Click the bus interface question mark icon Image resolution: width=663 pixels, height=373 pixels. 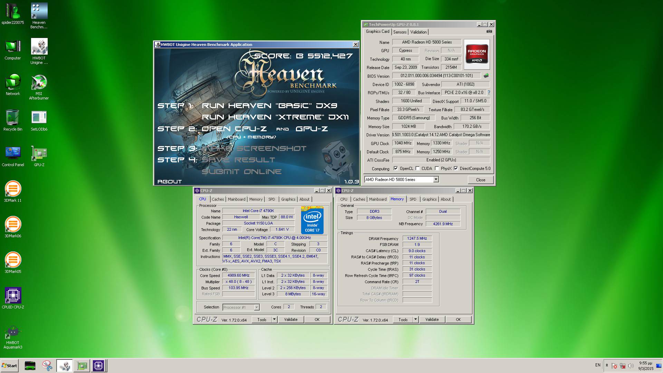489,93
